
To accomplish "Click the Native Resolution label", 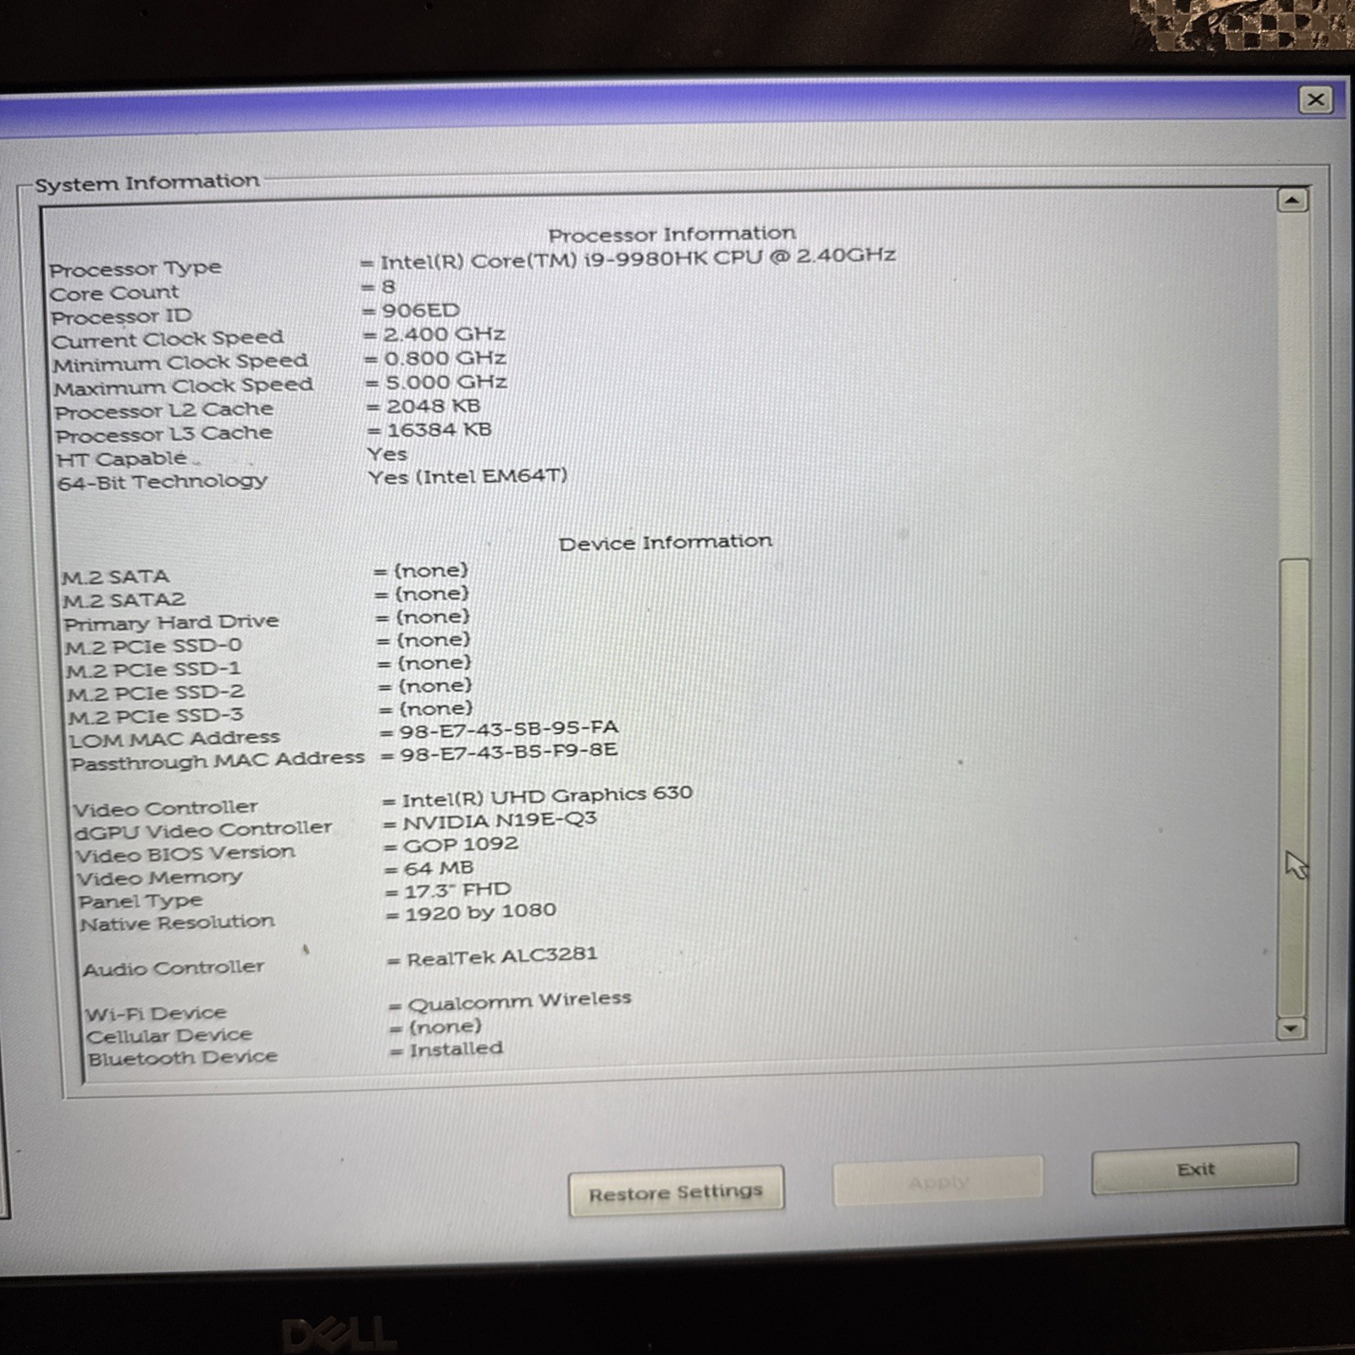I will tap(177, 923).
